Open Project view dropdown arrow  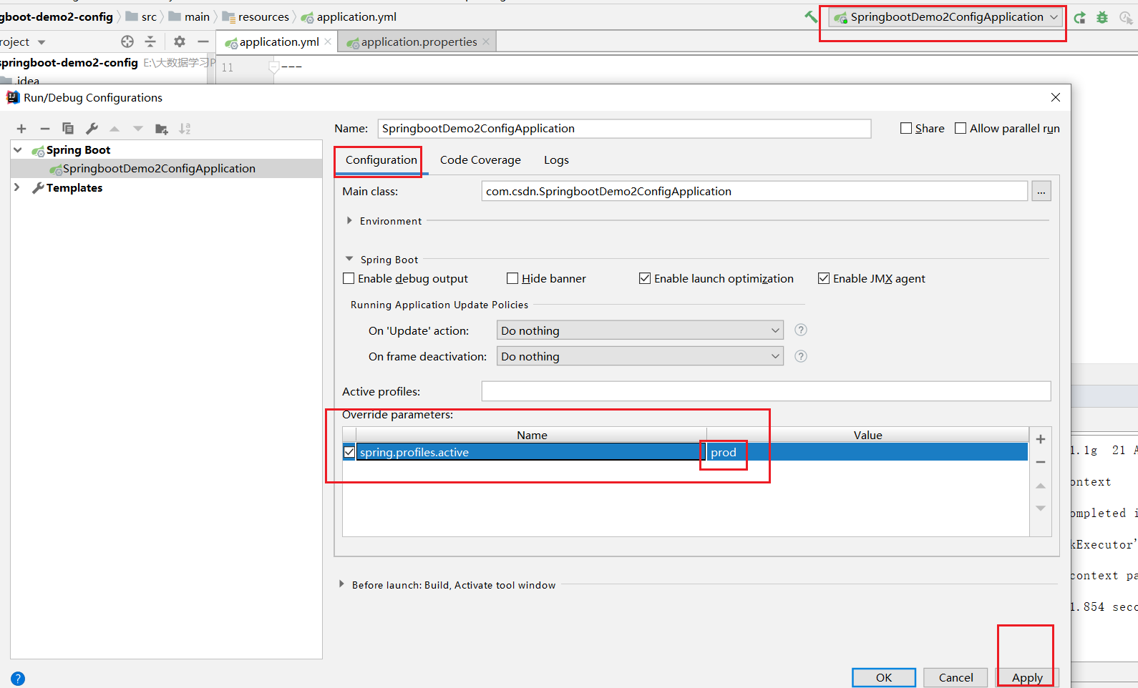pyautogui.click(x=42, y=42)
